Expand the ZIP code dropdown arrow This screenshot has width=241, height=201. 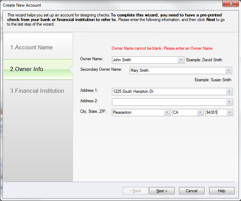click(229, 113)
